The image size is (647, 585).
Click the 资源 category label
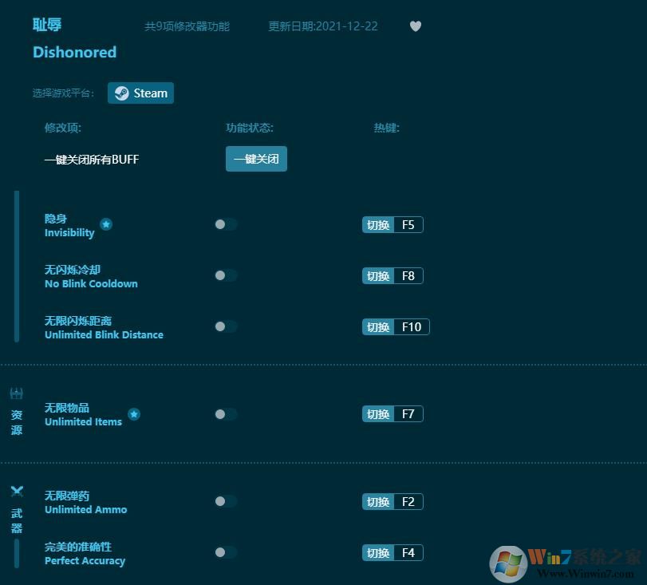(x=17, y=422)
